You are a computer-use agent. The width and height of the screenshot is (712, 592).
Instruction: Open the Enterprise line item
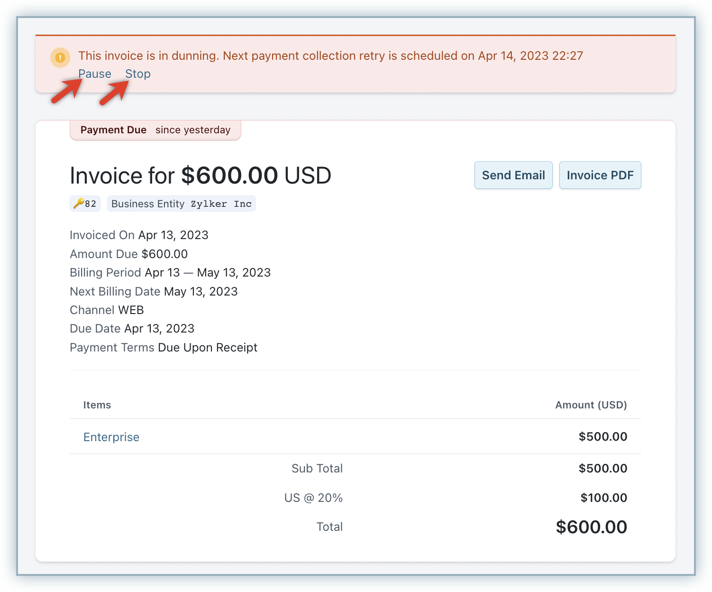[x=111, y=437]
